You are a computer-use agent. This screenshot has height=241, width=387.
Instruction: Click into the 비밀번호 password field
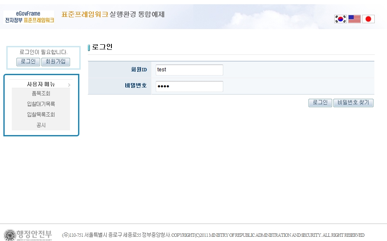(189, 86)
